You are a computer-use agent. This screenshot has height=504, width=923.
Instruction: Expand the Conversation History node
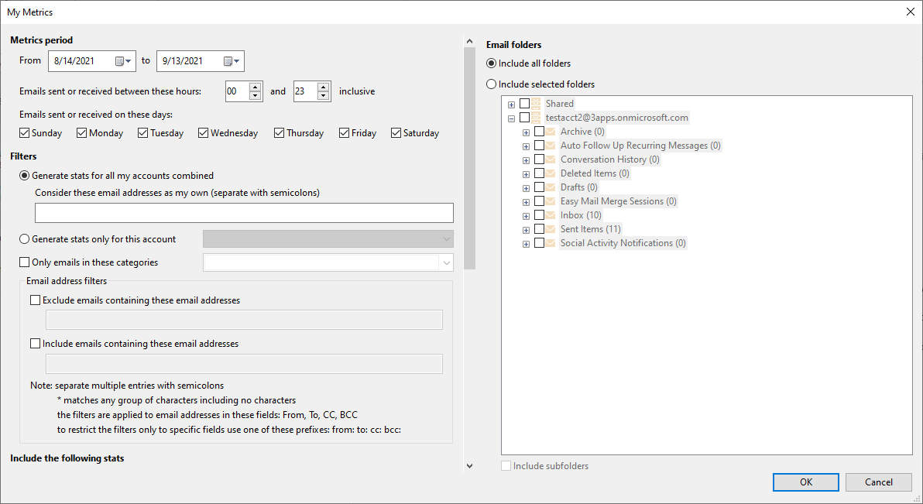[x=527, y=161]
